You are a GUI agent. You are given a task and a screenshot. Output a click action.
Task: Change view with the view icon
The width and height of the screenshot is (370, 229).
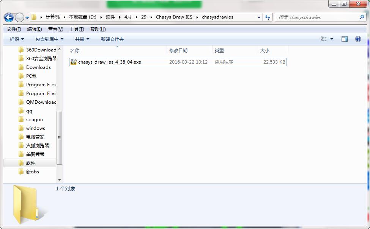tap(324, 39)
